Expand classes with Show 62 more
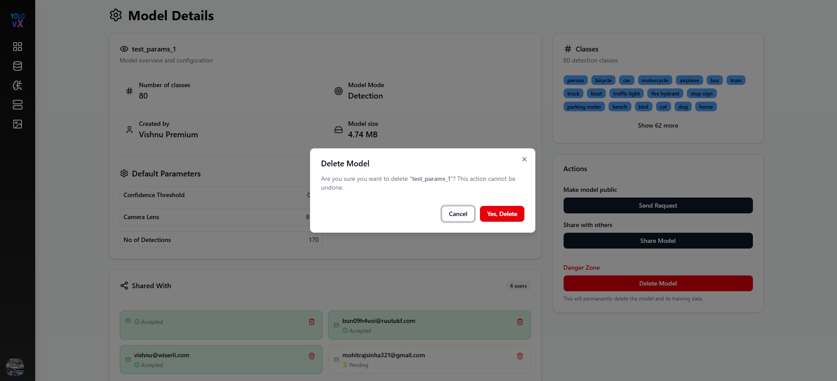Viewport: 837px width, 381px height. pyautogui.click(x=658, y=125)
